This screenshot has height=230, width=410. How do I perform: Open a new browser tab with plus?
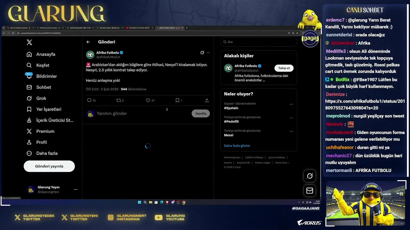[x=187, y=28]
